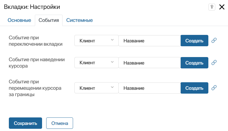The height and width of the screenshot is (131, 228).
Task: Click link icon for tab switch event
Action: tap(214, 40)
